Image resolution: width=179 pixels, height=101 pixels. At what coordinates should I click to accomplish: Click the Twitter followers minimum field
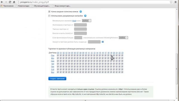point(80,25)
